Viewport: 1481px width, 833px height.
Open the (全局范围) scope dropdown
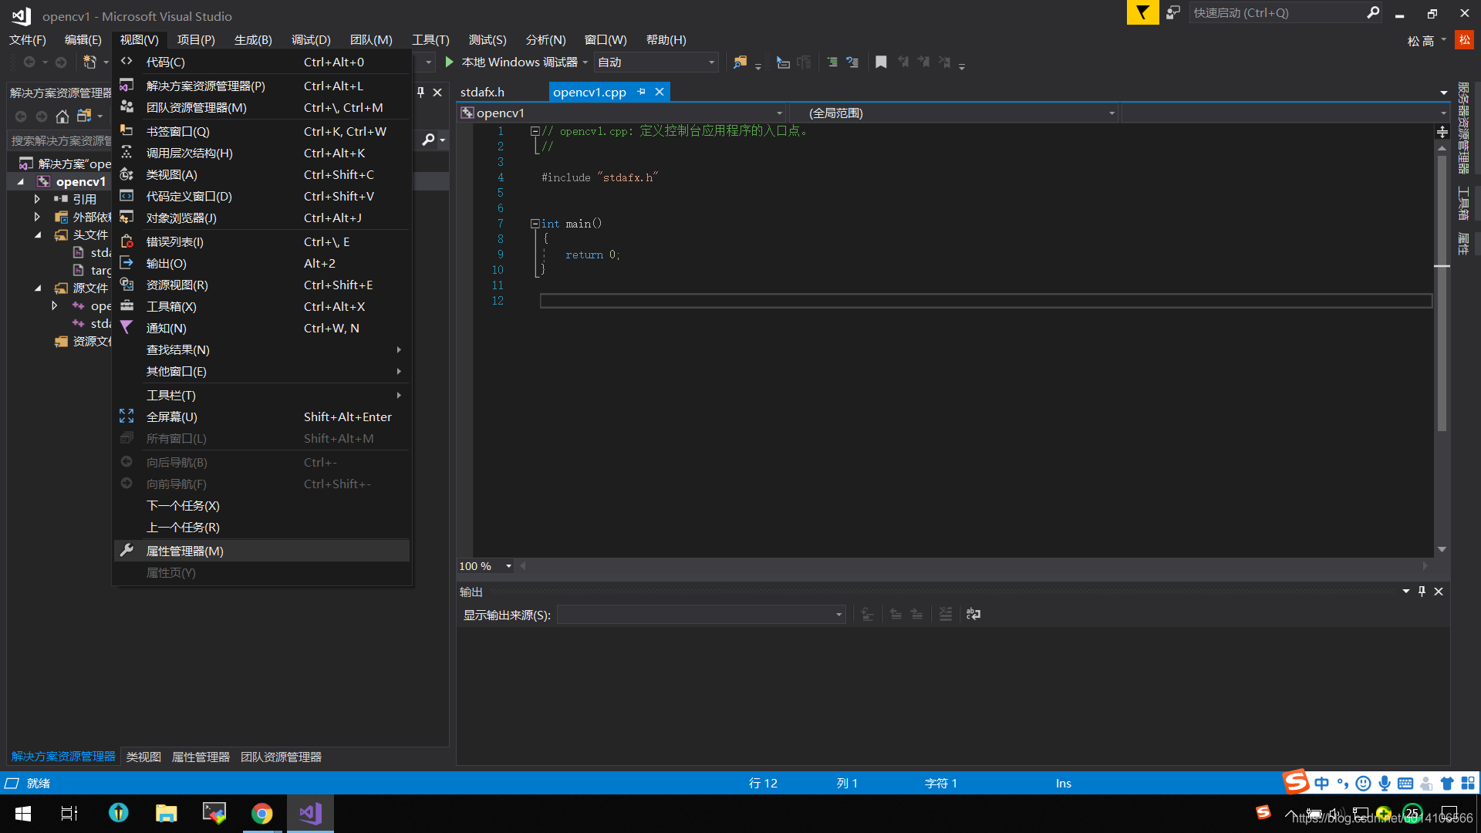[x=1112, y=113]
